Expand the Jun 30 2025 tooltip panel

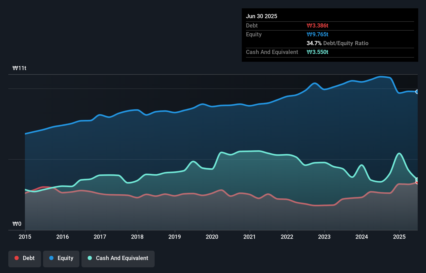tap(262, 16)
